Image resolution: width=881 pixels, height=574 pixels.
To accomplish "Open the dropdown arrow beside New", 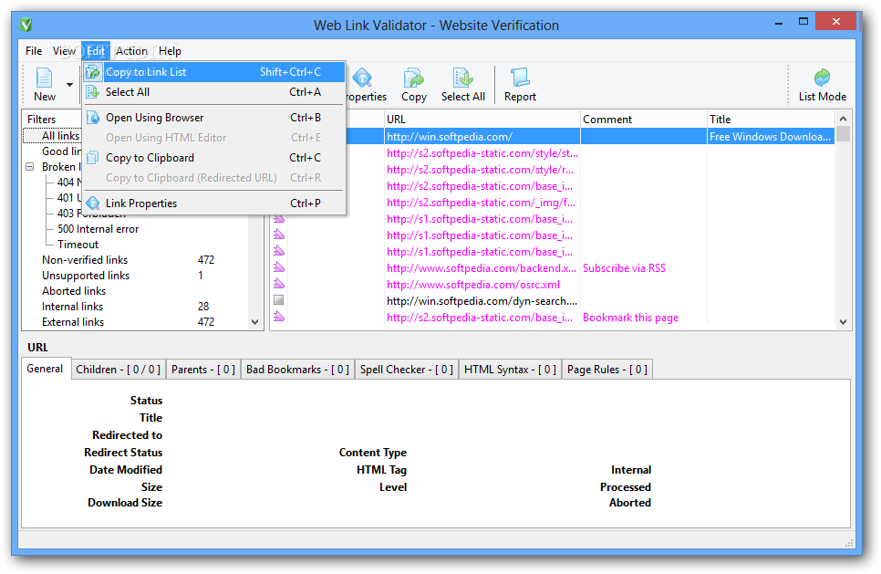I will pyautogui.click(x=69, y=85).
